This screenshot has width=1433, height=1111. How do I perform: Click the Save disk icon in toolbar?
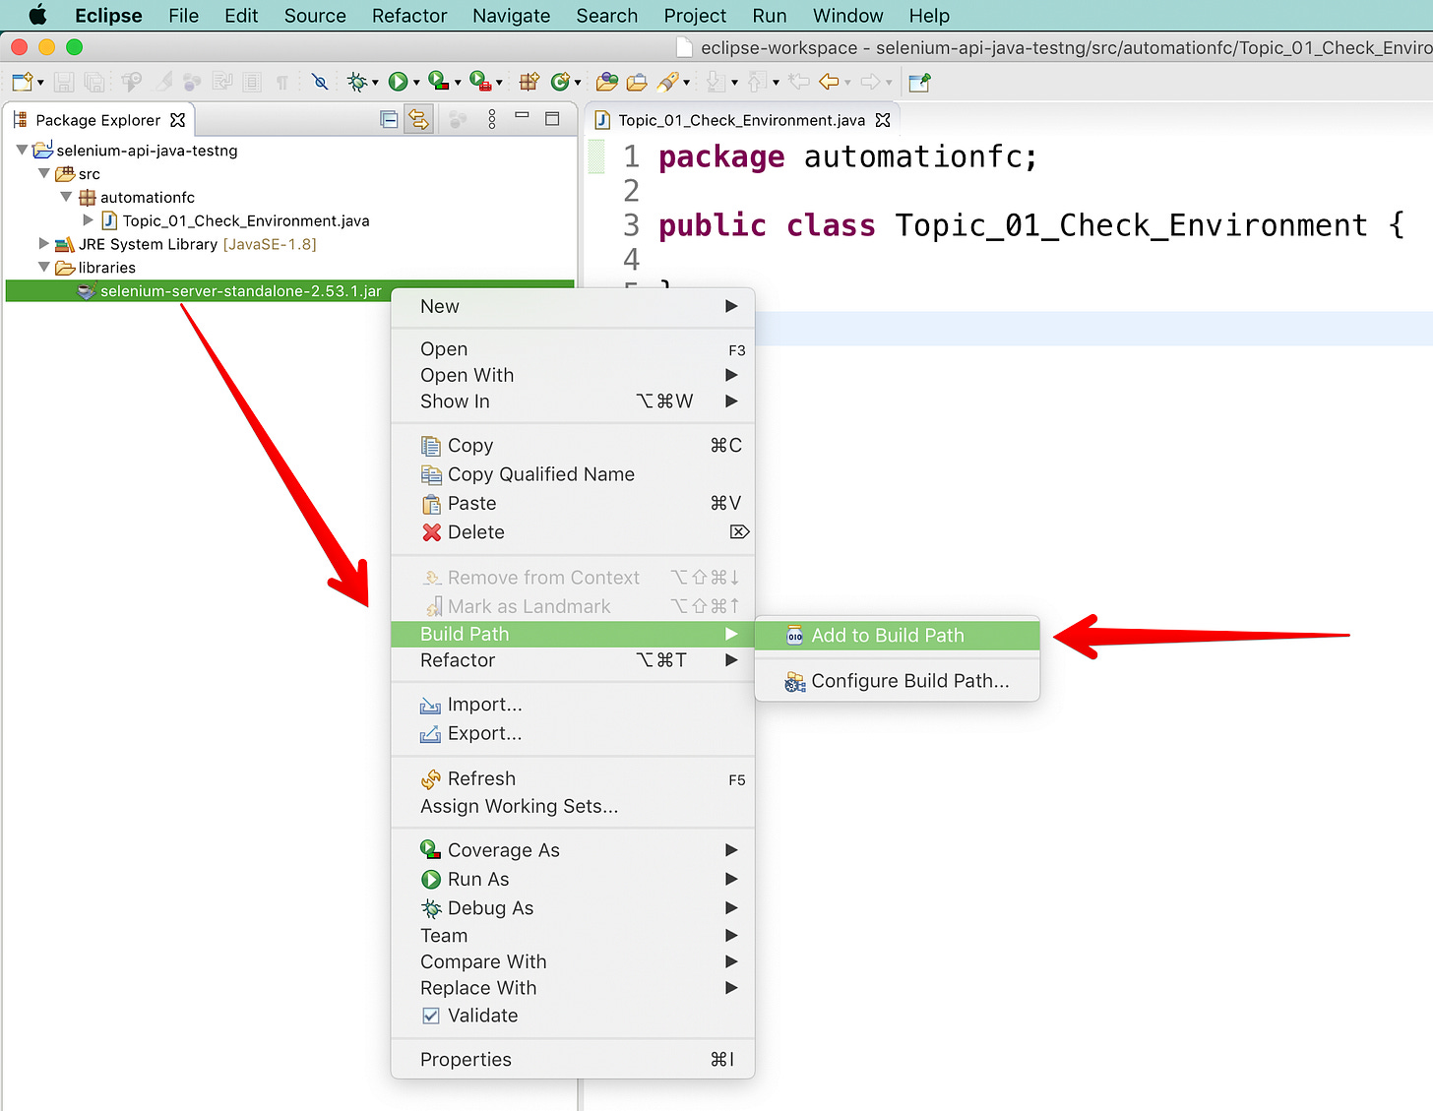click(64, 83)
